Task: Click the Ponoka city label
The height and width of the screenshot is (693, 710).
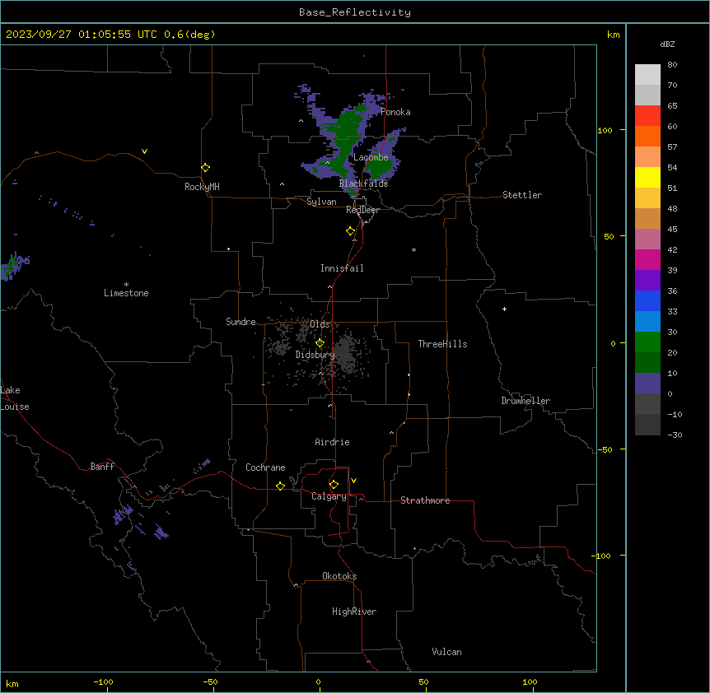Action: tap(395, 112)
